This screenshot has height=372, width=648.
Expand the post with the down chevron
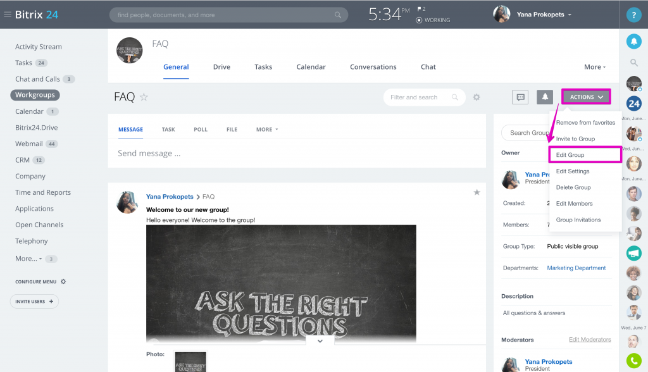point(320,341)
